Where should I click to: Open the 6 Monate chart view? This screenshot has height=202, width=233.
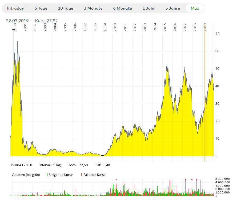tap(122, 8)
